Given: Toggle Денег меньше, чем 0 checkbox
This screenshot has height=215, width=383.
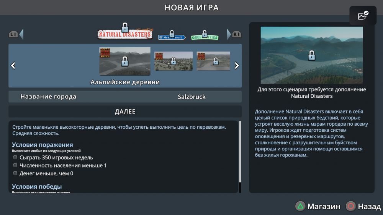Looking at the screenshot, I should [x=15, y=173].
